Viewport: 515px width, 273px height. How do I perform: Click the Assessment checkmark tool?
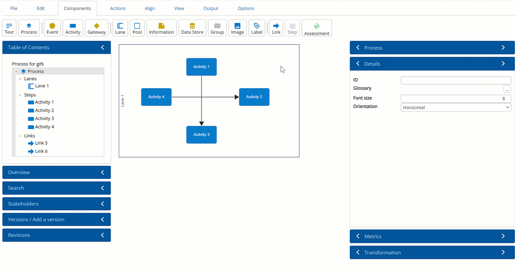click(317, 28)
